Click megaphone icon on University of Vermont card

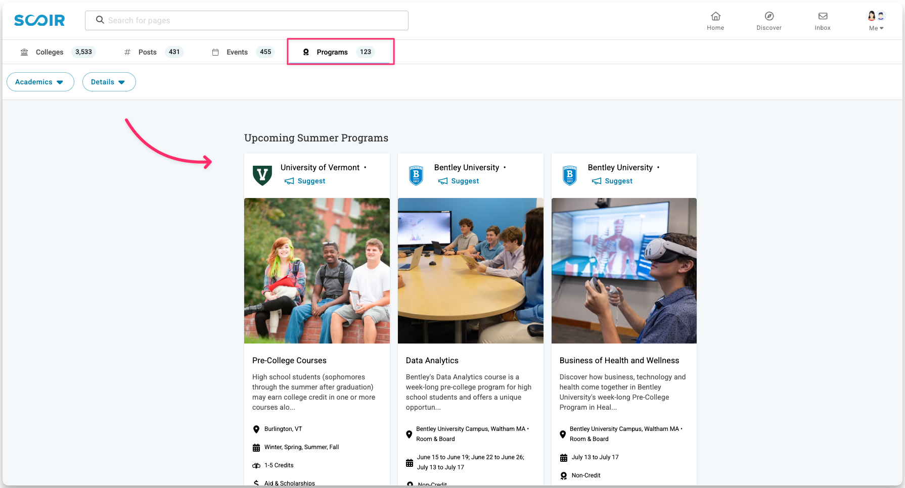(289, 181)
